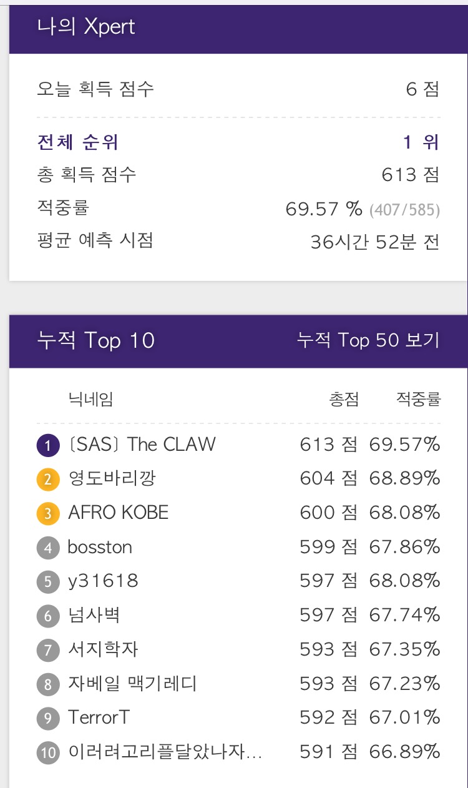The width and height of the screenshot is (468, 788).
Task: Click the gold rank 3 badge
Action: tap(48, 513)
